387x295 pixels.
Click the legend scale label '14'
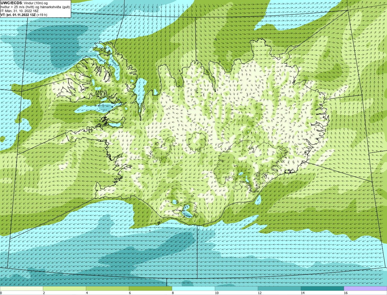click(x=303, y=293)
